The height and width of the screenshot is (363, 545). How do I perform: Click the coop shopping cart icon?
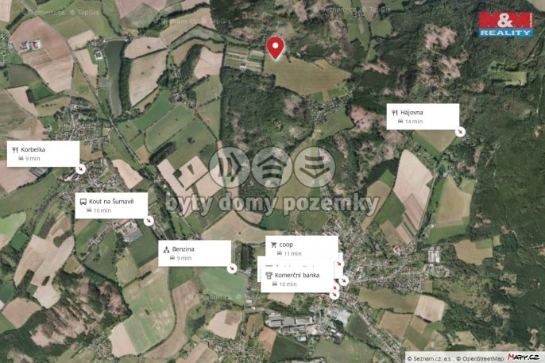[x=273, y=245]
